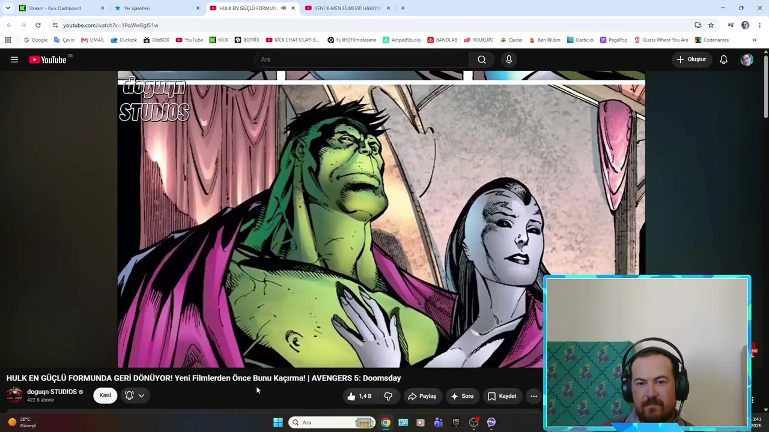Click the Hulk comic video player
The width and height of the screenshot is (769, 432).
pyautogui.click(x=381, y=219)
